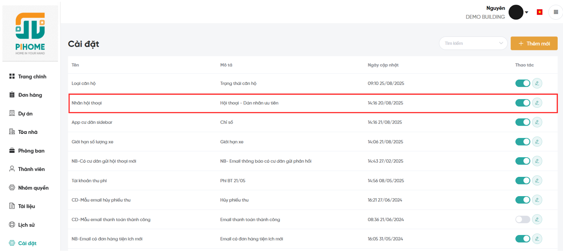Click the apps grid icon in header
This screenshot has height=251, width=563.
coord(556,12)
